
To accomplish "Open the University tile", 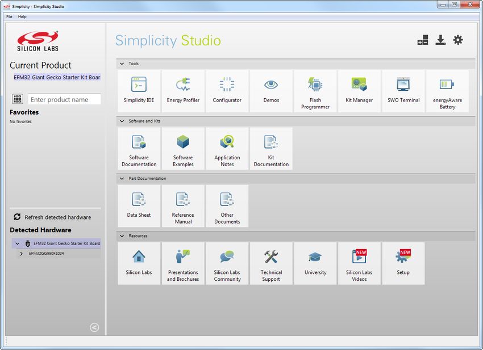I will (315, 264).
